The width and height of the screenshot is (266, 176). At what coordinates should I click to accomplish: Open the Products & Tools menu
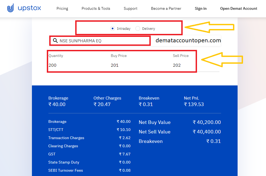[x=96, y=8]
